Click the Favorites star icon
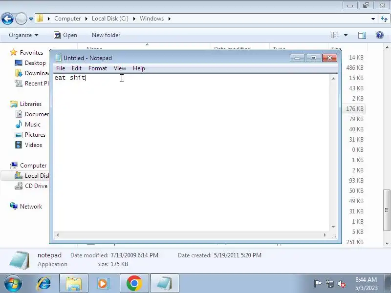Viewport: 391px width, 293px height. pos(14,52)
